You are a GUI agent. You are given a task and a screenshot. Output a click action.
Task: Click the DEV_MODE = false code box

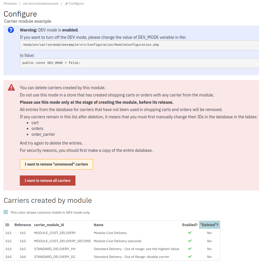coord(140,63)
